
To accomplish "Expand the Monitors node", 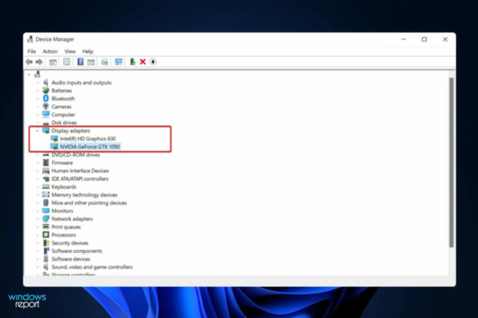I will [38, 211].
